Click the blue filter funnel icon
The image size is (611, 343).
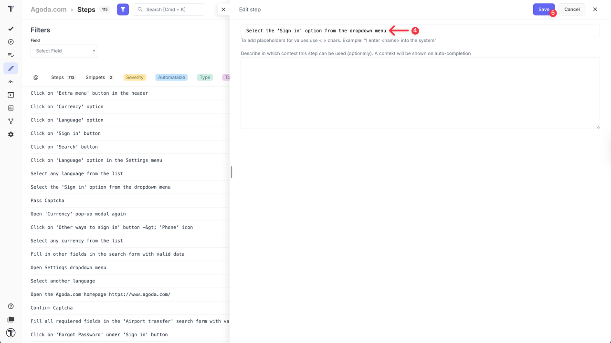[123, 9]
